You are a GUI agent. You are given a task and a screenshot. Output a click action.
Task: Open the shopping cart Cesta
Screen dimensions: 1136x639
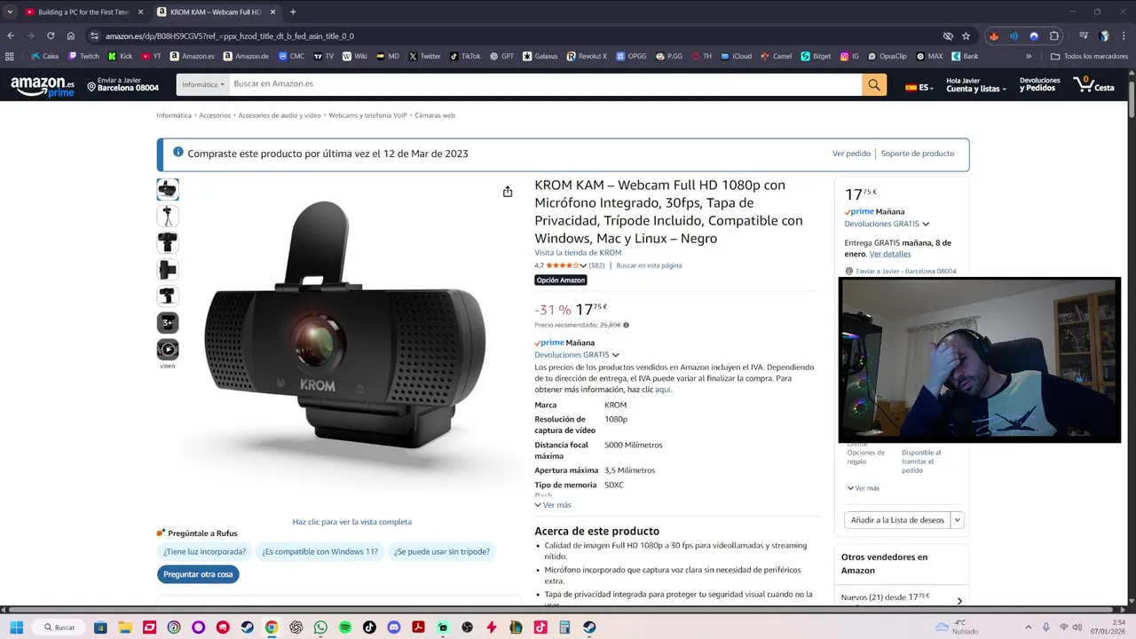click(x=1094, y=84)
